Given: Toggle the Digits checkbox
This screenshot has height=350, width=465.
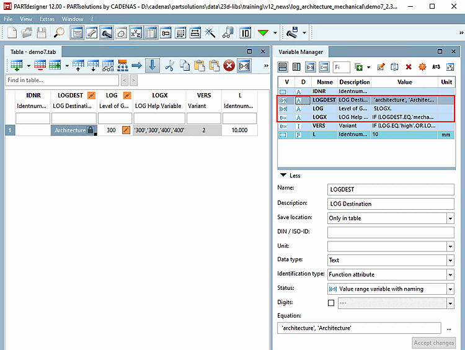Looking at the screenshot, I should coord(330,303).
